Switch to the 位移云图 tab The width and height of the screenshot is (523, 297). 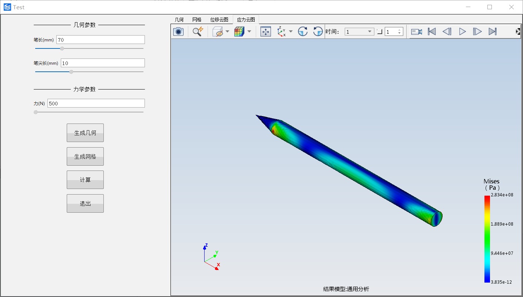(219, 20)
